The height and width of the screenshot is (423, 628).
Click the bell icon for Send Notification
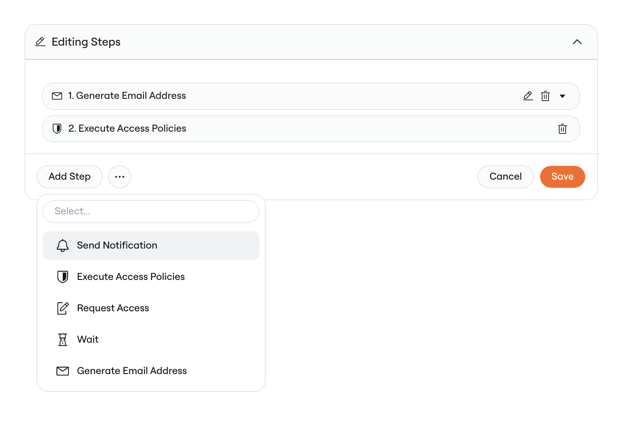coord(63,246)
